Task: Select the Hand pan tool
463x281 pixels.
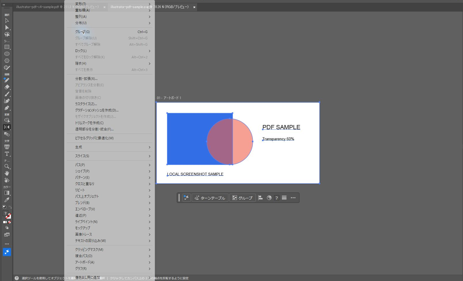Action: click(x=7, y=173)
